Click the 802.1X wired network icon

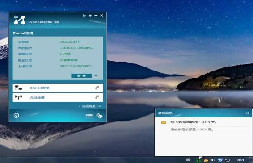coord(19,88)
